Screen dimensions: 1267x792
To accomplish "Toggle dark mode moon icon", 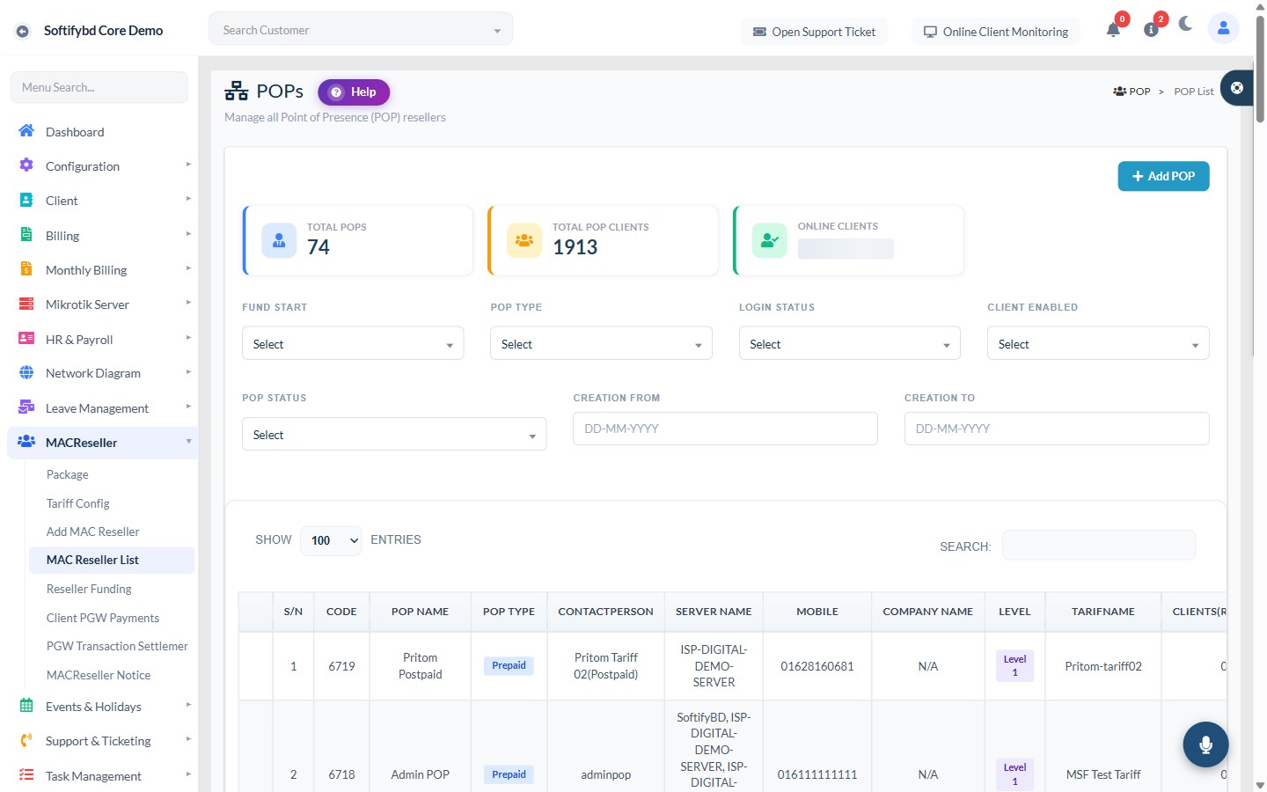I will click(1186, 24).
